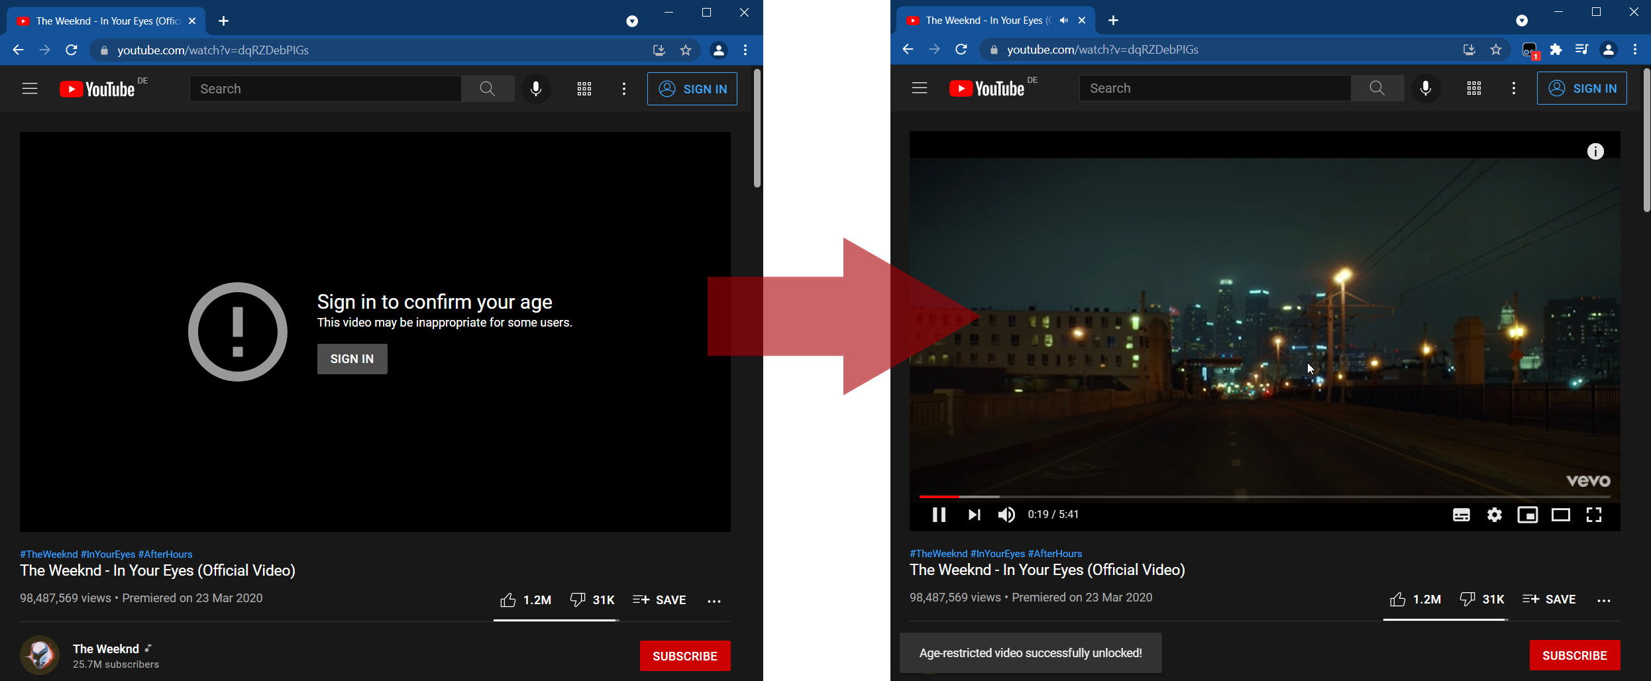The image size is (1651, 681).
Task: Save video to playlist in right window
Action: coord(1549,600)
